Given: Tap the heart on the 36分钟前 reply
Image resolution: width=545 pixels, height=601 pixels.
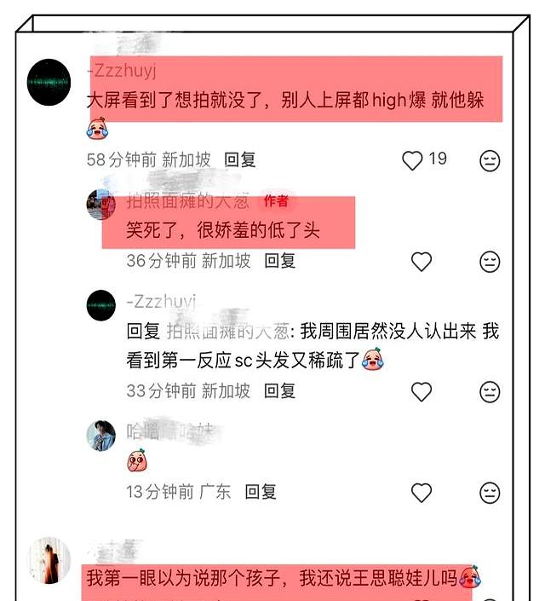Looking at the screenshot, I should (422, 262).
